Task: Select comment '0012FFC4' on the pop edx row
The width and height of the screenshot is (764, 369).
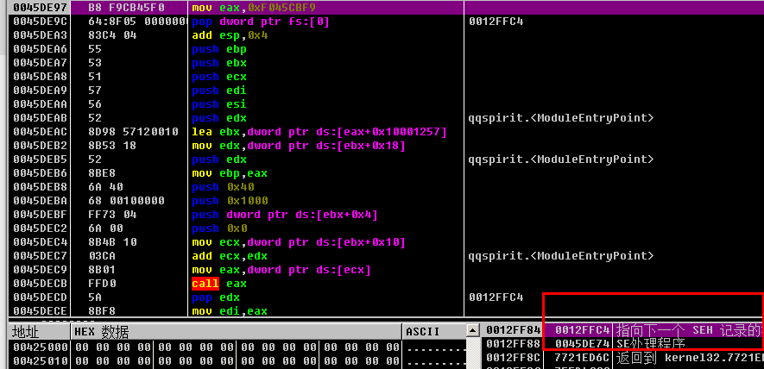Action: [496, 297]
